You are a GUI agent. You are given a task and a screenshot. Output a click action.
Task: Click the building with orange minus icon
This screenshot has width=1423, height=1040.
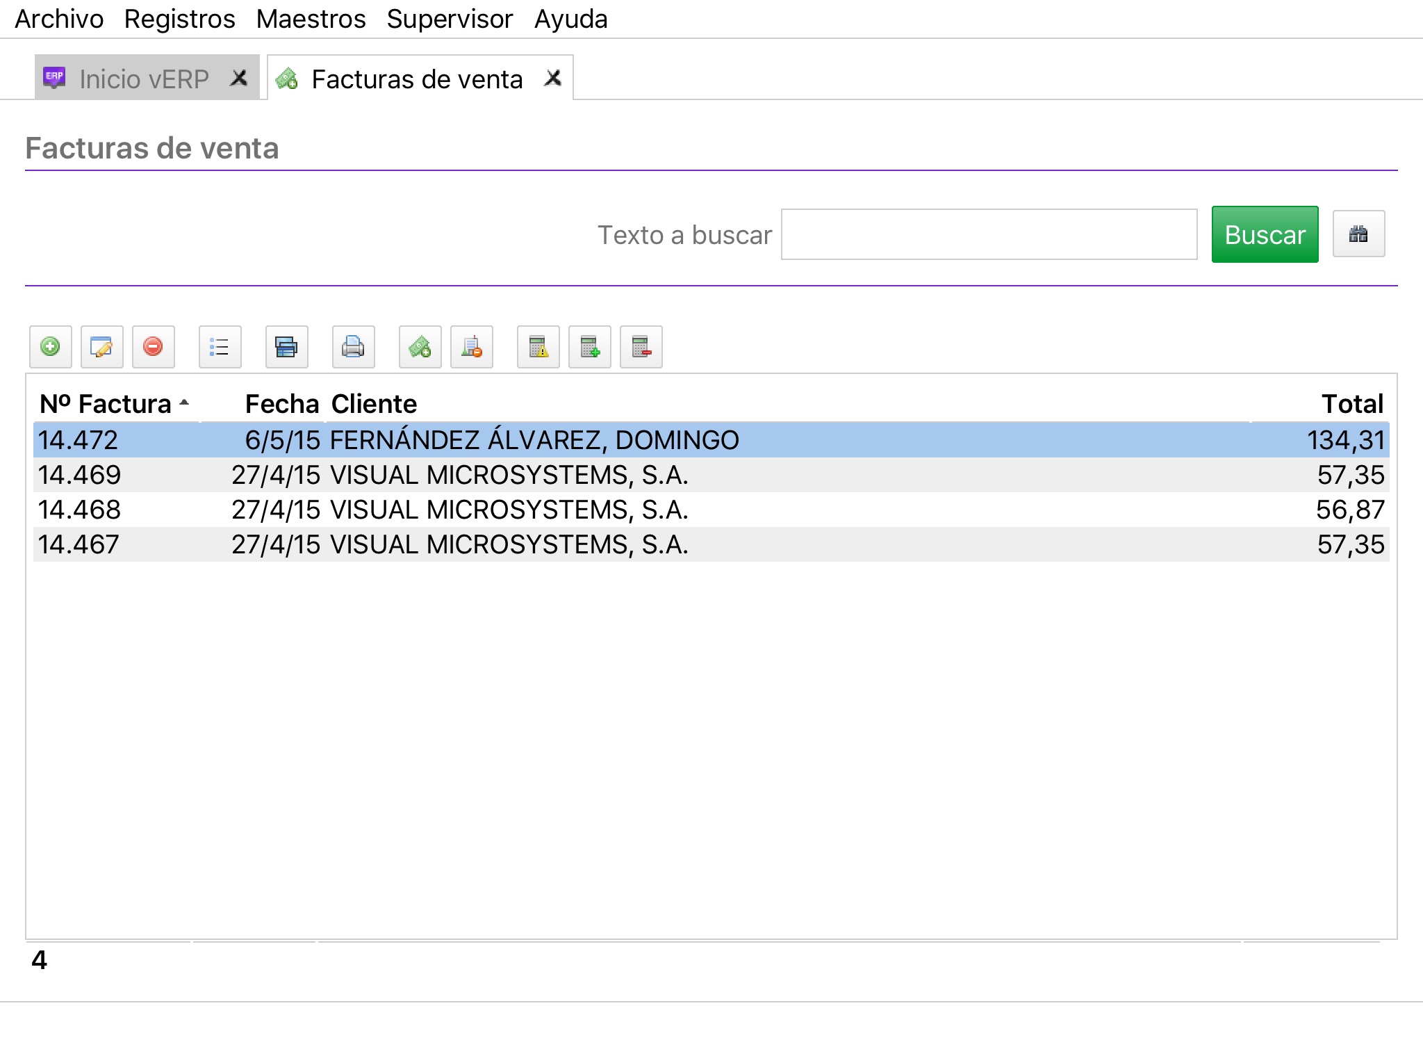pyautogui.click(x=472, y=347)
